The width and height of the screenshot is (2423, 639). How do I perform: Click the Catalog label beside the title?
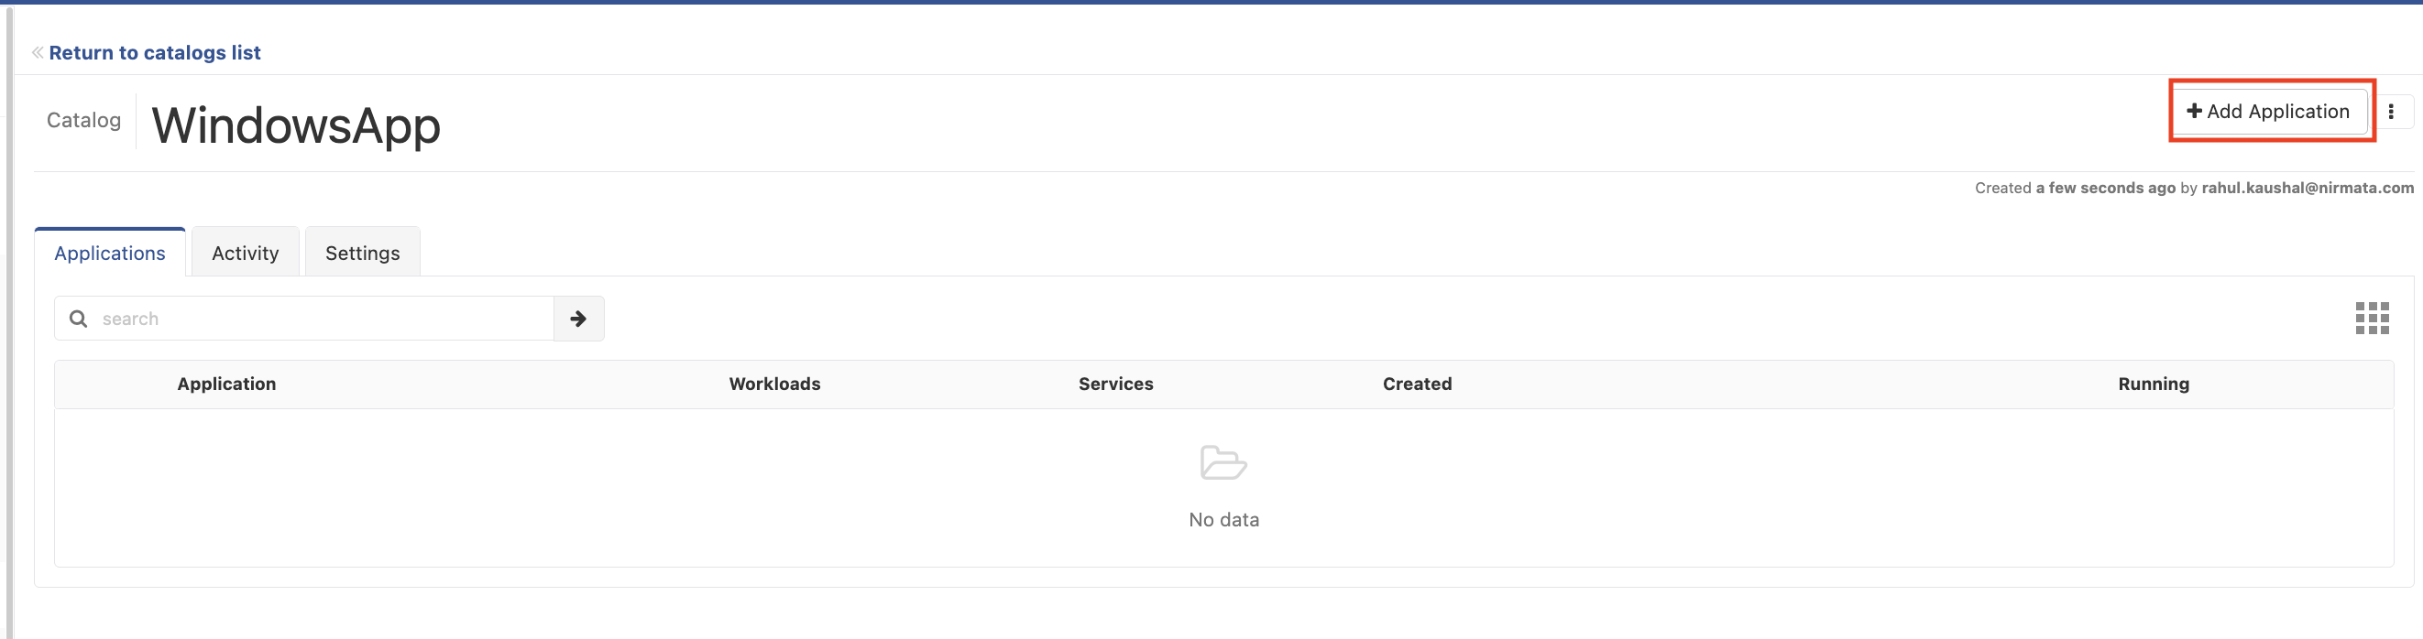[83, 120]
